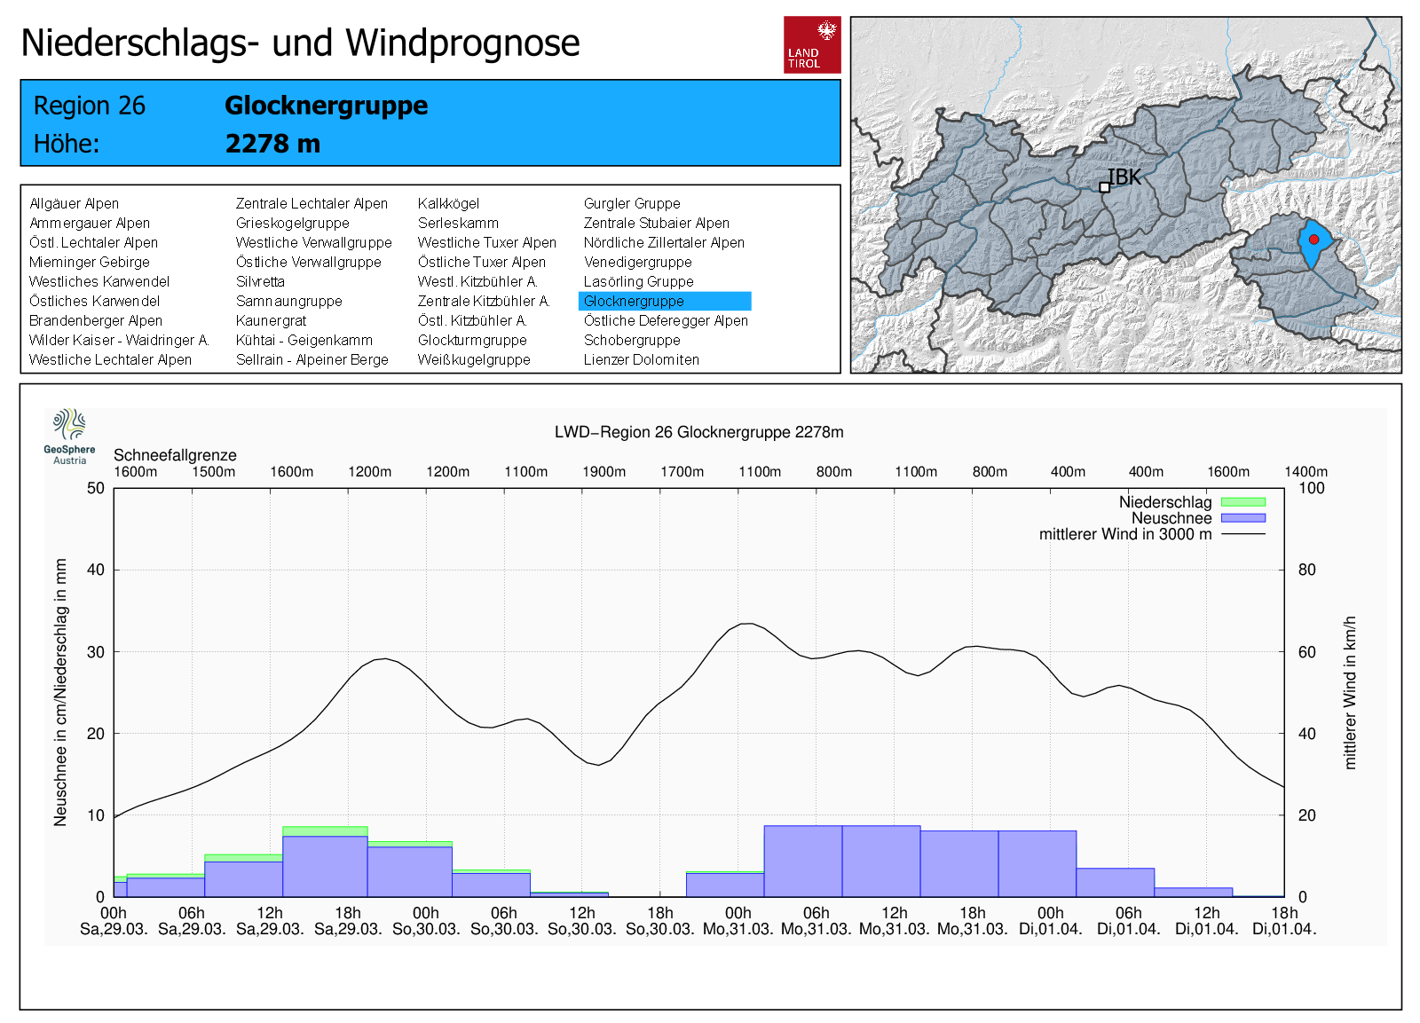Click the GeoSphere Austria logo
The width and height of the screenshot is (1420, 1023).
pos(69,436)
